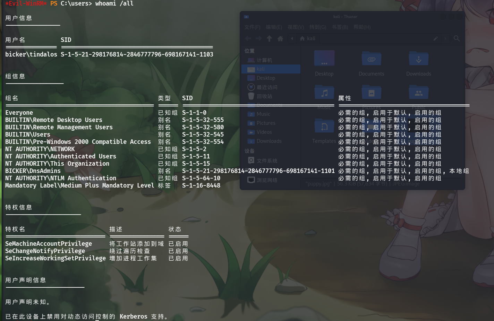Open the 视图(V) menu
494x321 pixels.
(296, 27)
